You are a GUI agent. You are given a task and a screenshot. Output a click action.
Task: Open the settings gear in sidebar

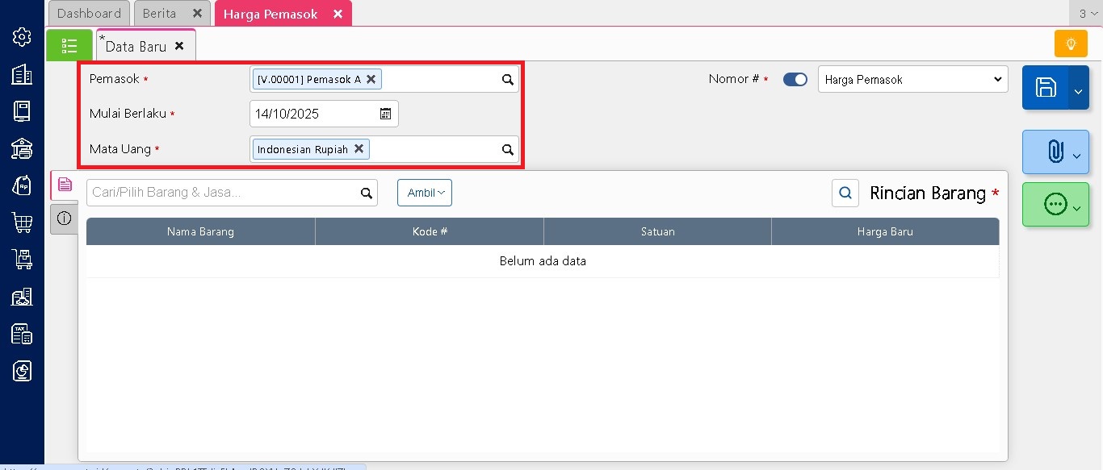(22, 37)
